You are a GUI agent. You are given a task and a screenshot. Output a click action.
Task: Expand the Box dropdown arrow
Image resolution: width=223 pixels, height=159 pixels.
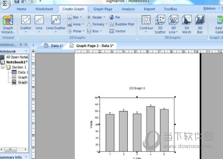[x=101, y=31]
